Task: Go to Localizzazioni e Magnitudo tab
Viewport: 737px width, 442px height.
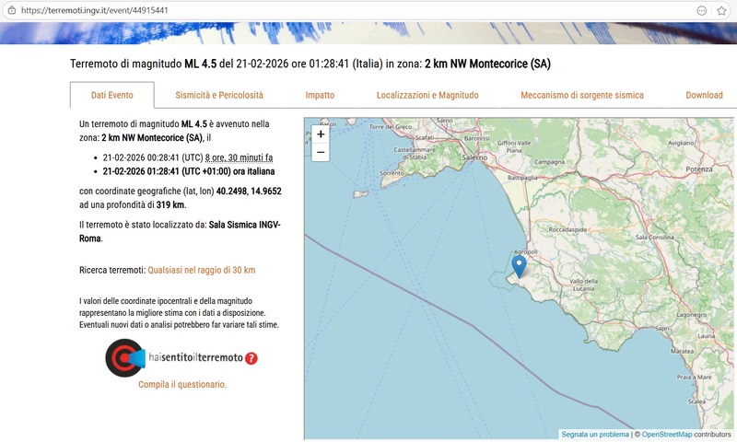Action: (x=427, y=95)
